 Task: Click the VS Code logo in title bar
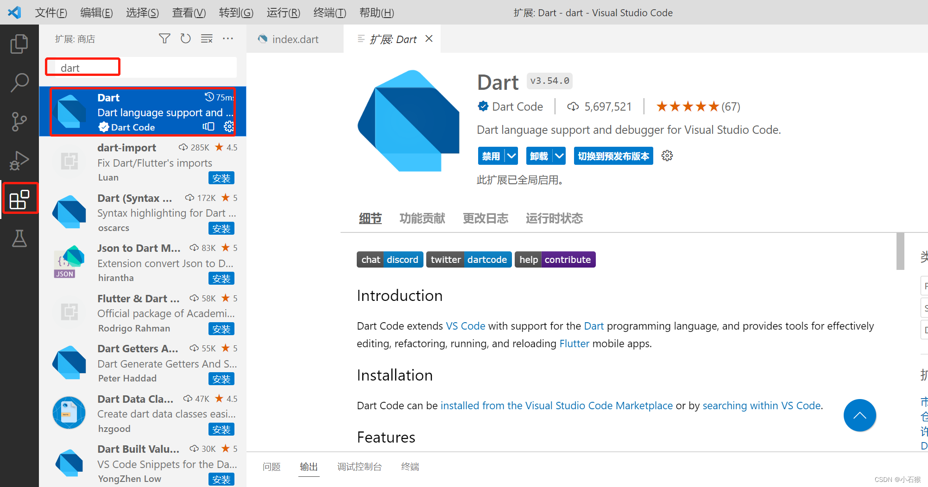(14, 12)
